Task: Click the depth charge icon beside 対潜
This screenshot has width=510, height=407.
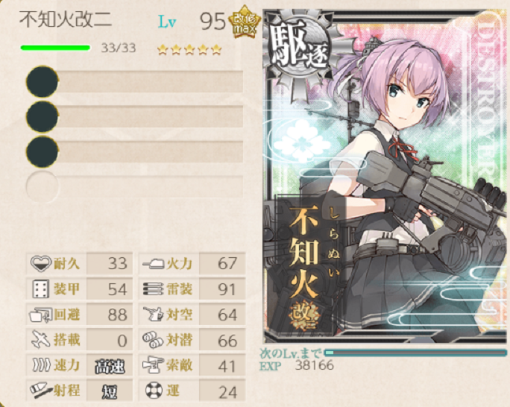Action: click(153, 340)
